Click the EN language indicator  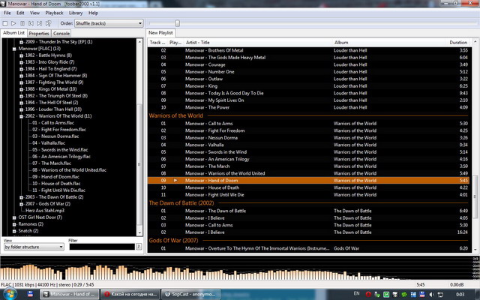pyautogui.click(x=357, y=293)
